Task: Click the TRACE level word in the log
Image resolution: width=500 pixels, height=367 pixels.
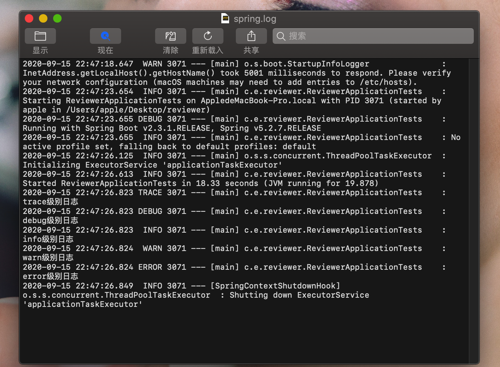Action: 150,193
